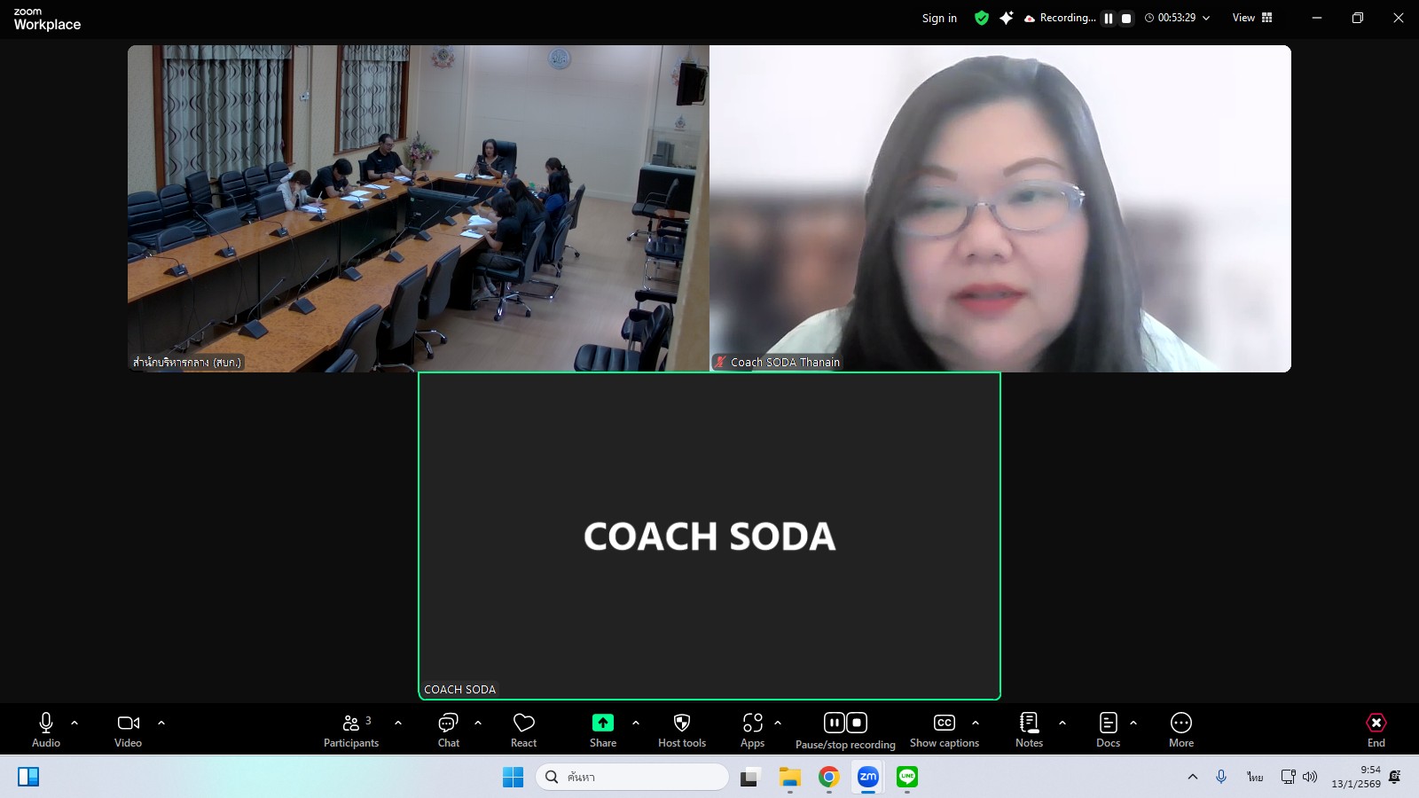Pause the recording in the top bar
Viewport: 1419px width, 798px height.
click(x=1109, y=18)
